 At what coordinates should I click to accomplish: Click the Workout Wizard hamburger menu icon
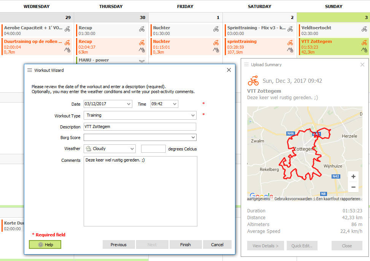(x=30, y=70)
